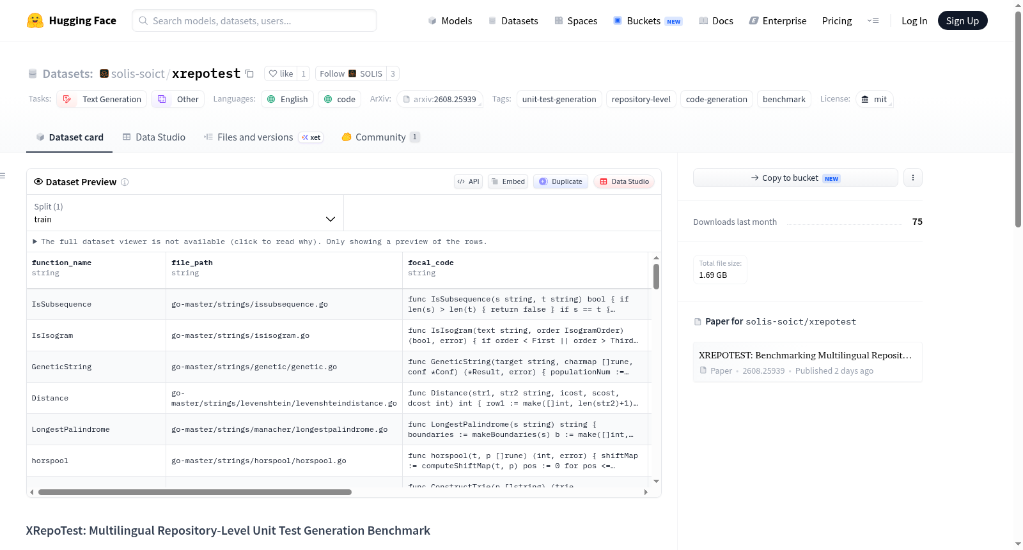
Task: Click the Log In link
Action: (x=914, y=20)
